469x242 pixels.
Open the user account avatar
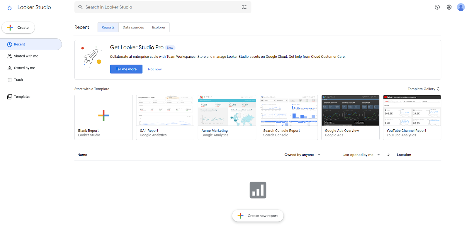point(460,7)
